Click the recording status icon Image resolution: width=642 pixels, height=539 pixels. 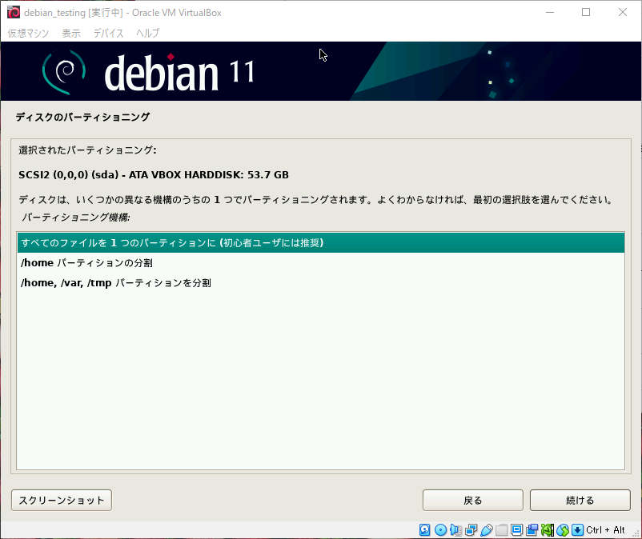pyautogui.click(x=532, y=530)
